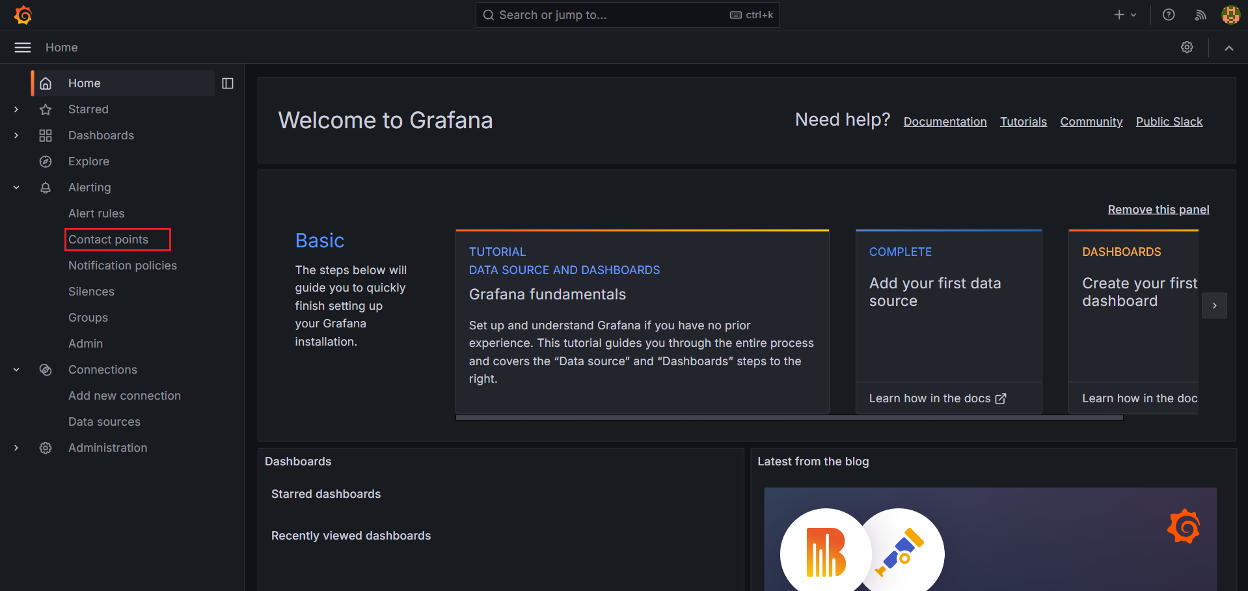The image size is (1248, 591).
Task: Click the carousel next arrow
Action: tap(1214, 305)
